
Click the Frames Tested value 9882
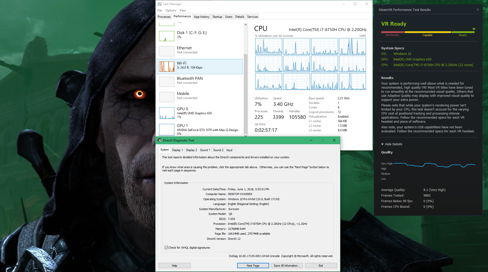click(x=427, y=196)
